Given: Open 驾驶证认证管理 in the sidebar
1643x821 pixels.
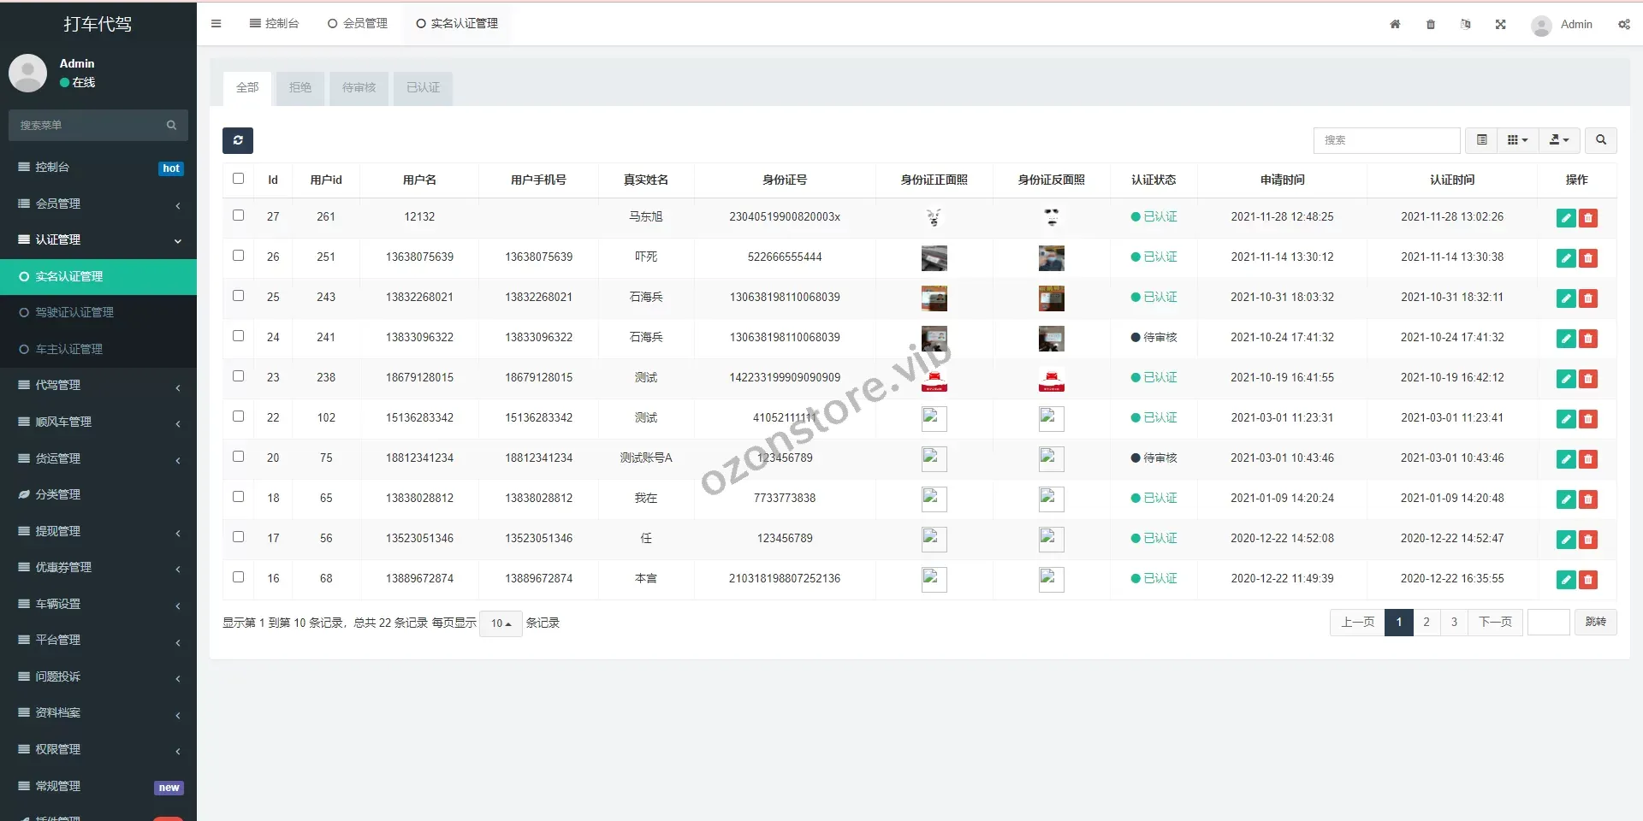Looking at the screenshot, I should point(74,313).
